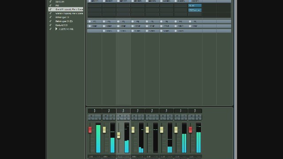Select Kontakt 5 01 in channel list

(x=61, y=25)
